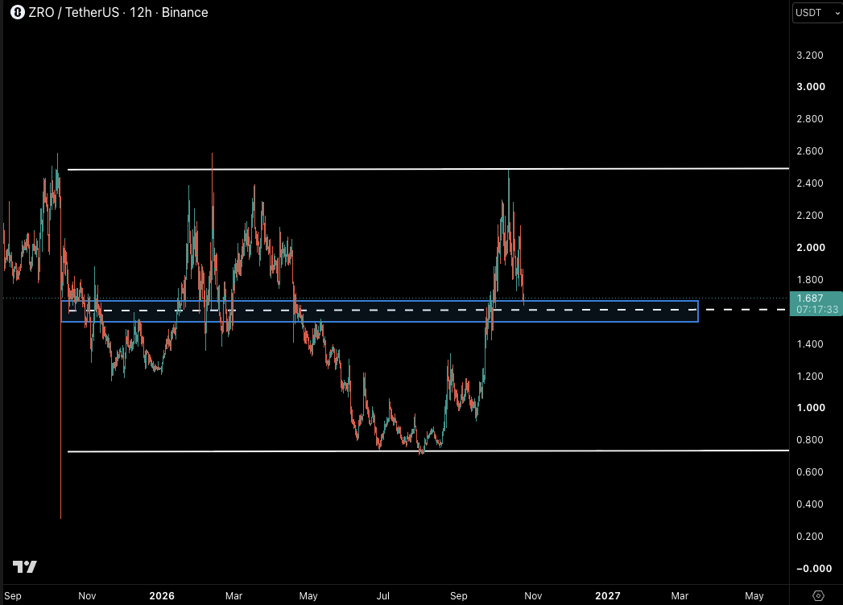Screen dimensions: 843x605
Task: Click the 0.800 price axis label
Action: click(810, 440)
